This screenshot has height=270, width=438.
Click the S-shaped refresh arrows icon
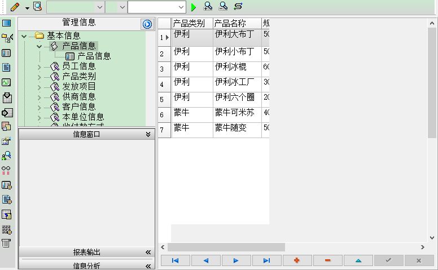point(238,6)
